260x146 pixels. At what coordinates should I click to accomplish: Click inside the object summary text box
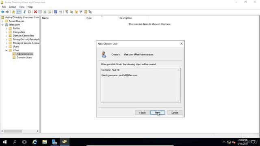pyautogui.click(x=141, y=86)
